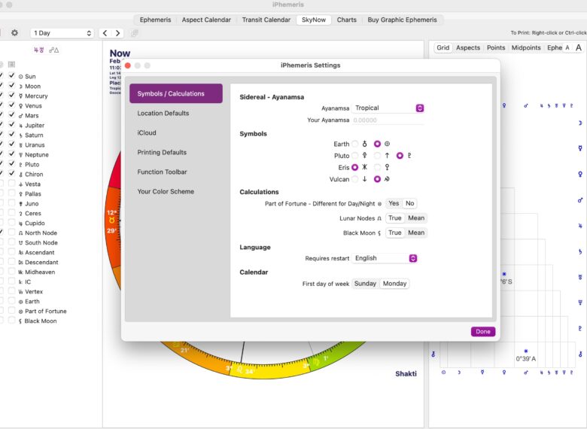The height and width of the screenshot is (429, 587).
Task: Choose the second Eris symbol radio option
Action: [x=377, y=167]
